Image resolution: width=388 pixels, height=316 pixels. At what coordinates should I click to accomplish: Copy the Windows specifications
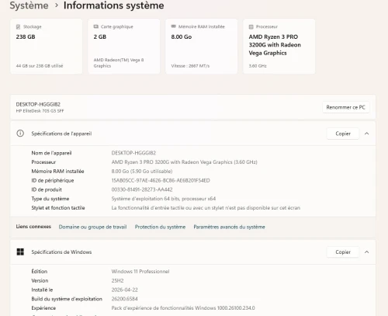coord(343,252)
